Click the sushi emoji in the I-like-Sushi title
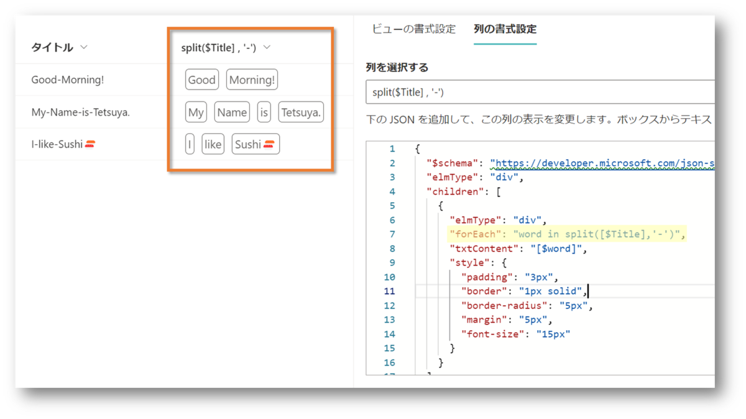The image size is (746, 419). pyautogui.click(x=90, y=144)
